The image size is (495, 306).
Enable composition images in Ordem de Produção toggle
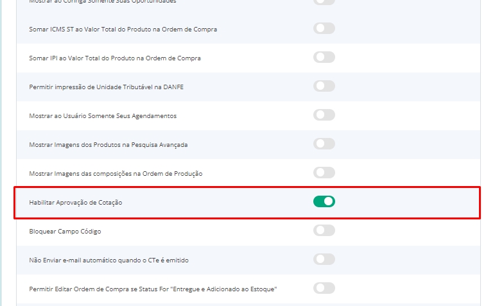click(x=324, y=173)
